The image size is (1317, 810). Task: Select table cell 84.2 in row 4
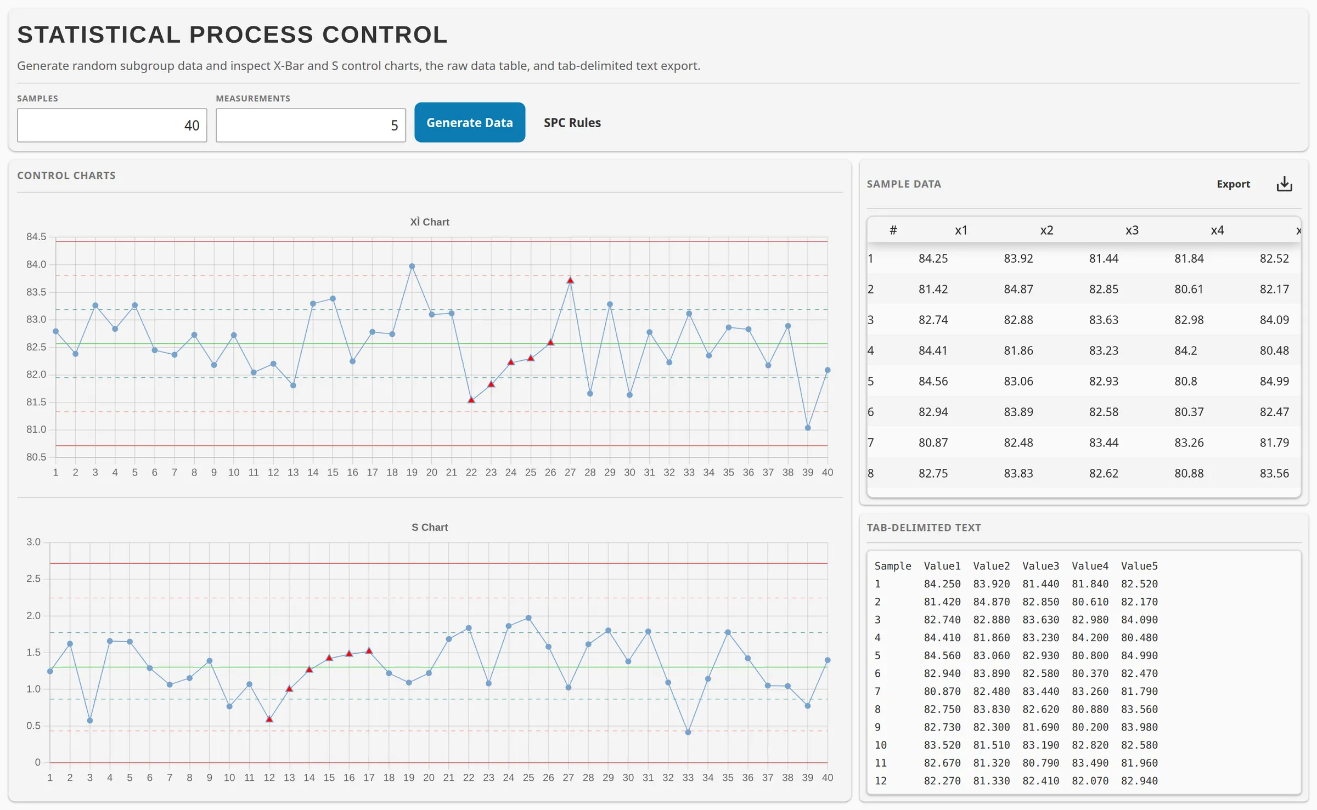[1185, 350]
